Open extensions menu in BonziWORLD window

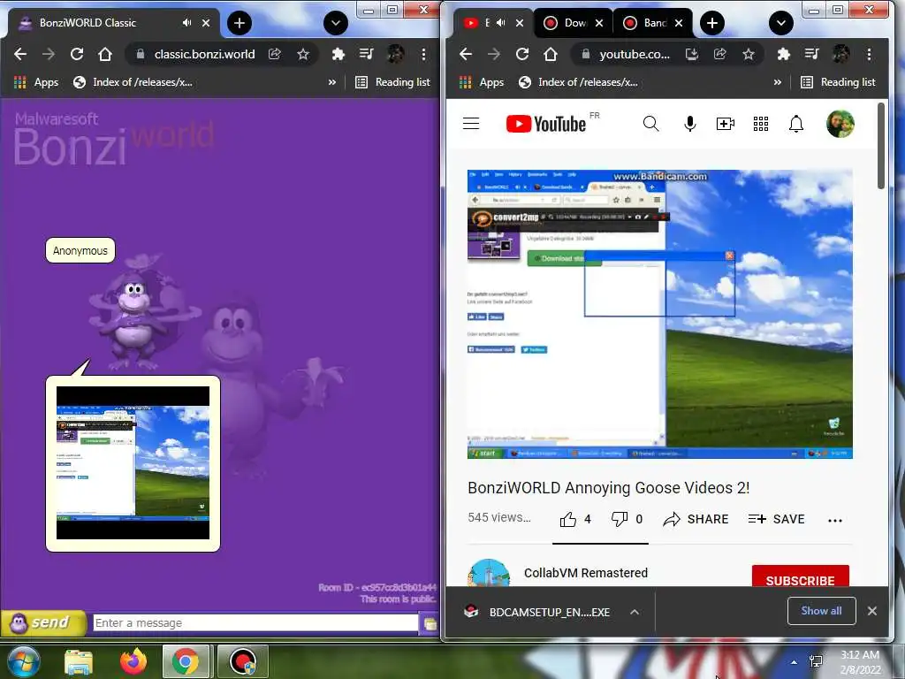click(338, 54)
